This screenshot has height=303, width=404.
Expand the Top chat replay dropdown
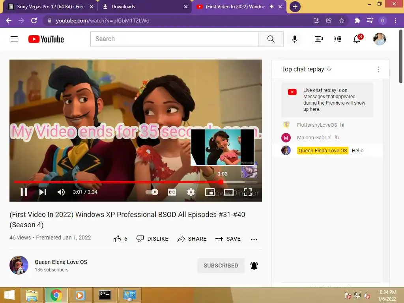point(306,69)
